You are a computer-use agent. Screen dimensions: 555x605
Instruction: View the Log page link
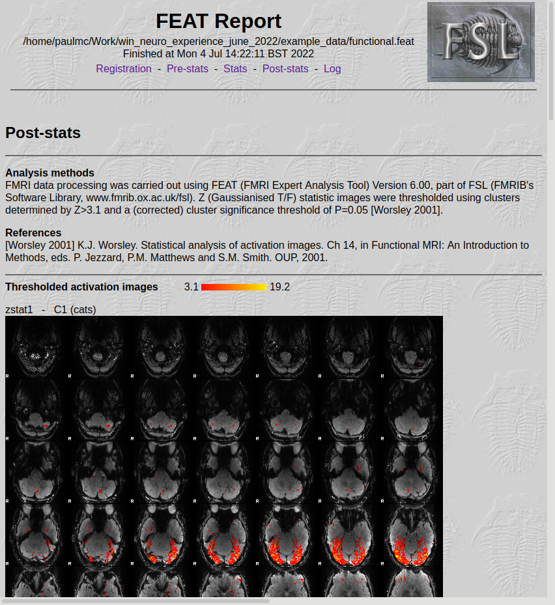pyautogui.click(x=332, y=68)
